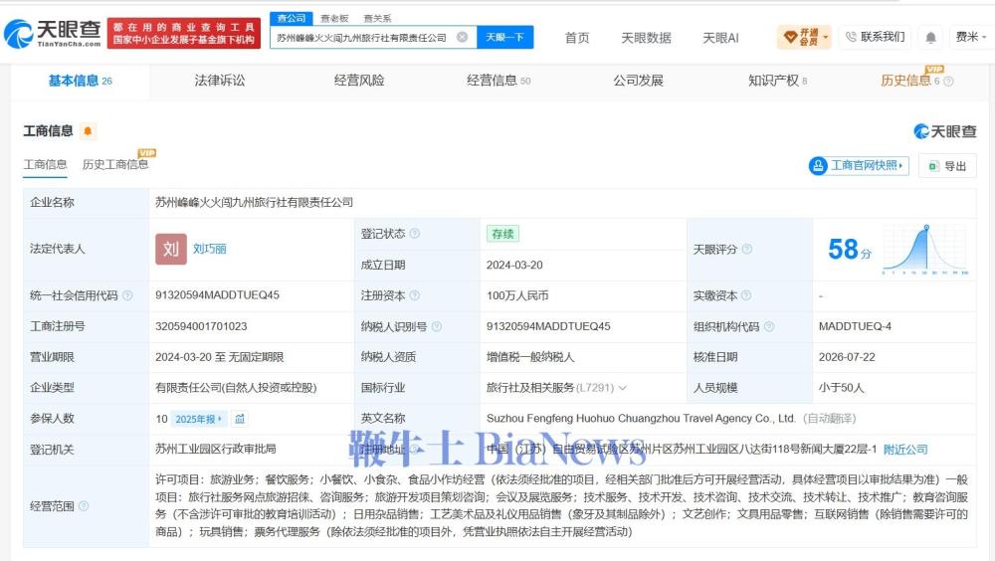Open the notifications bell icon
995x561 pixels.
[x=930, y=38]
